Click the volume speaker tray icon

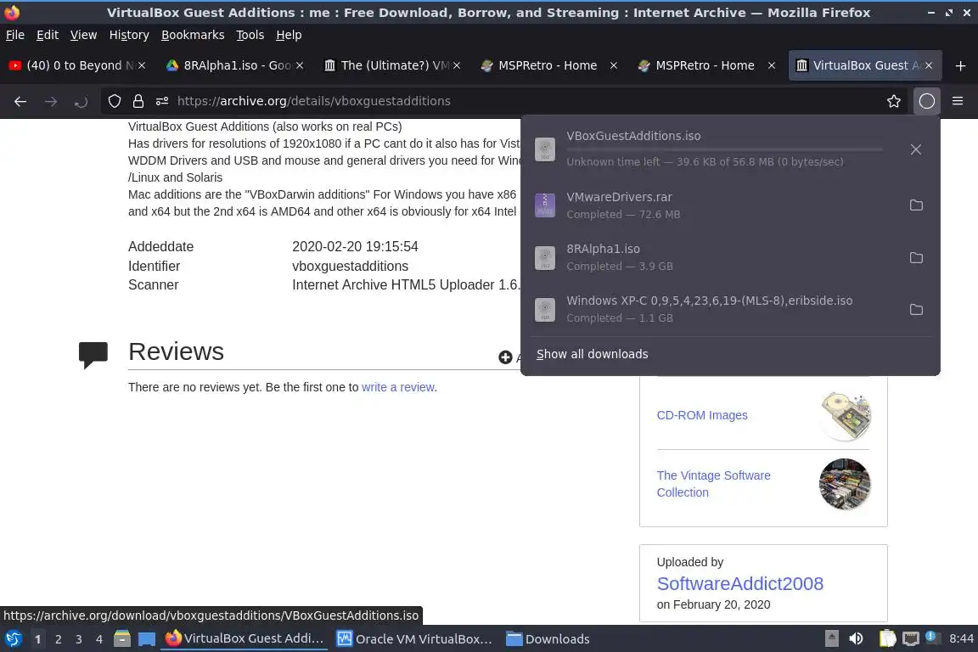pos(856,638)
